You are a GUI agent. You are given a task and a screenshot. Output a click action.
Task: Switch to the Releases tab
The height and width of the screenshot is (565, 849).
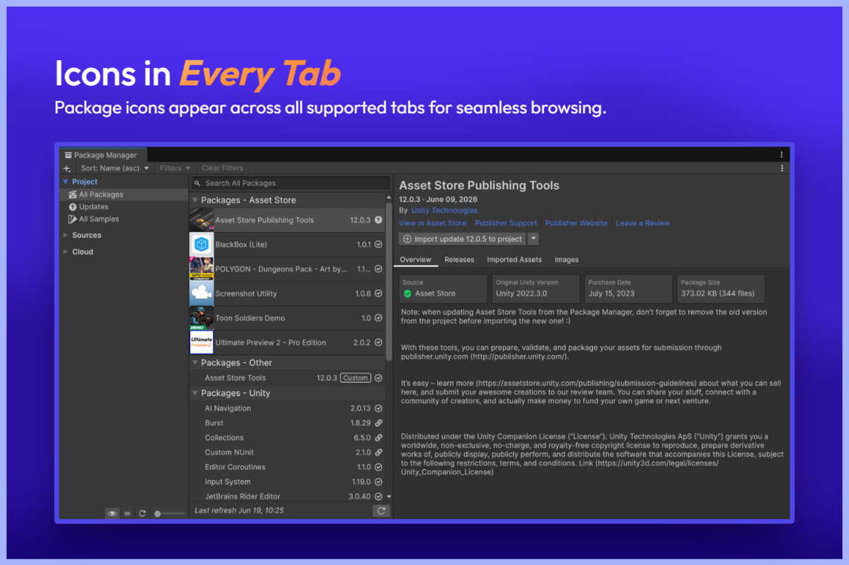[459, 260]
